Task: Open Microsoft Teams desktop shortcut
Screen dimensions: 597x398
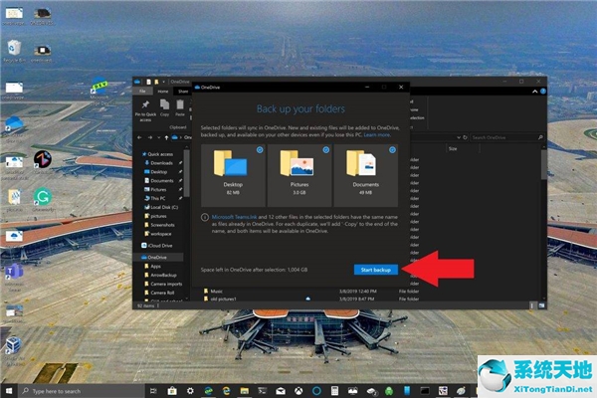Action: pyautogui.click(x=15, y=277)
